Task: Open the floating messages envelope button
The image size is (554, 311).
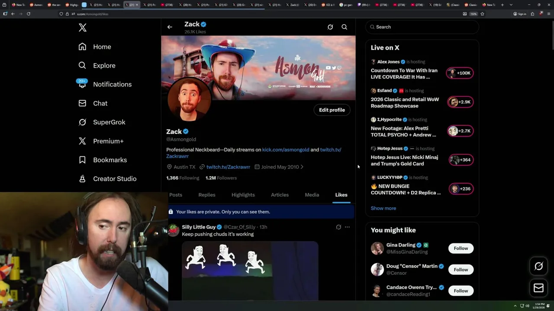Action: click(538, 288)
